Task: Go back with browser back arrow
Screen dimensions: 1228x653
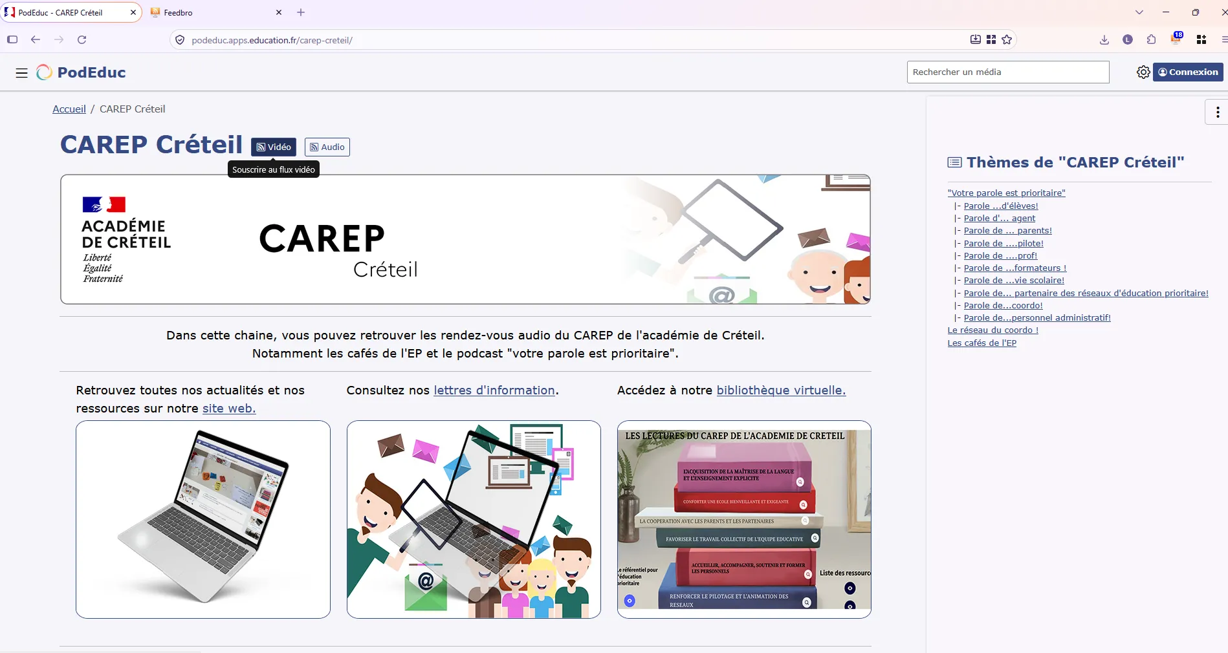Action: 36,40
